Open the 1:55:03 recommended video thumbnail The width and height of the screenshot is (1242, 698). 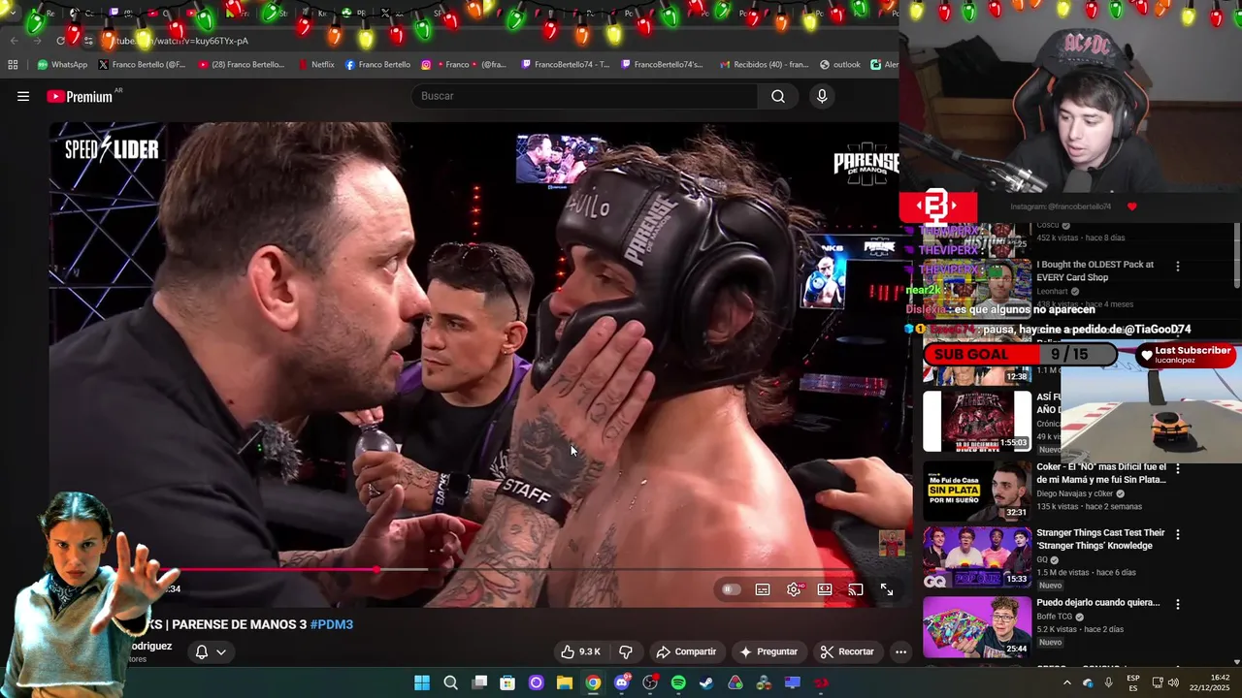(977, 421)
